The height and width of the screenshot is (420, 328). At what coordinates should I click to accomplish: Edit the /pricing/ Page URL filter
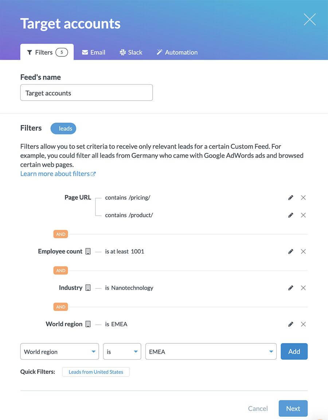290,197
